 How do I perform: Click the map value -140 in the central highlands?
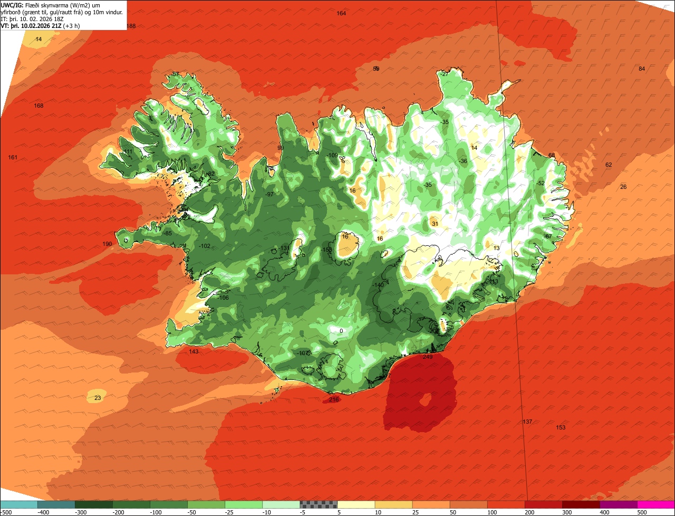point(378,285)
